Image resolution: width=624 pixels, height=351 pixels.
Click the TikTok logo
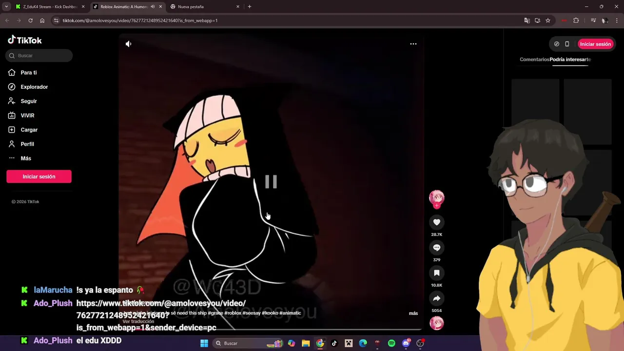tap(25, 40)
